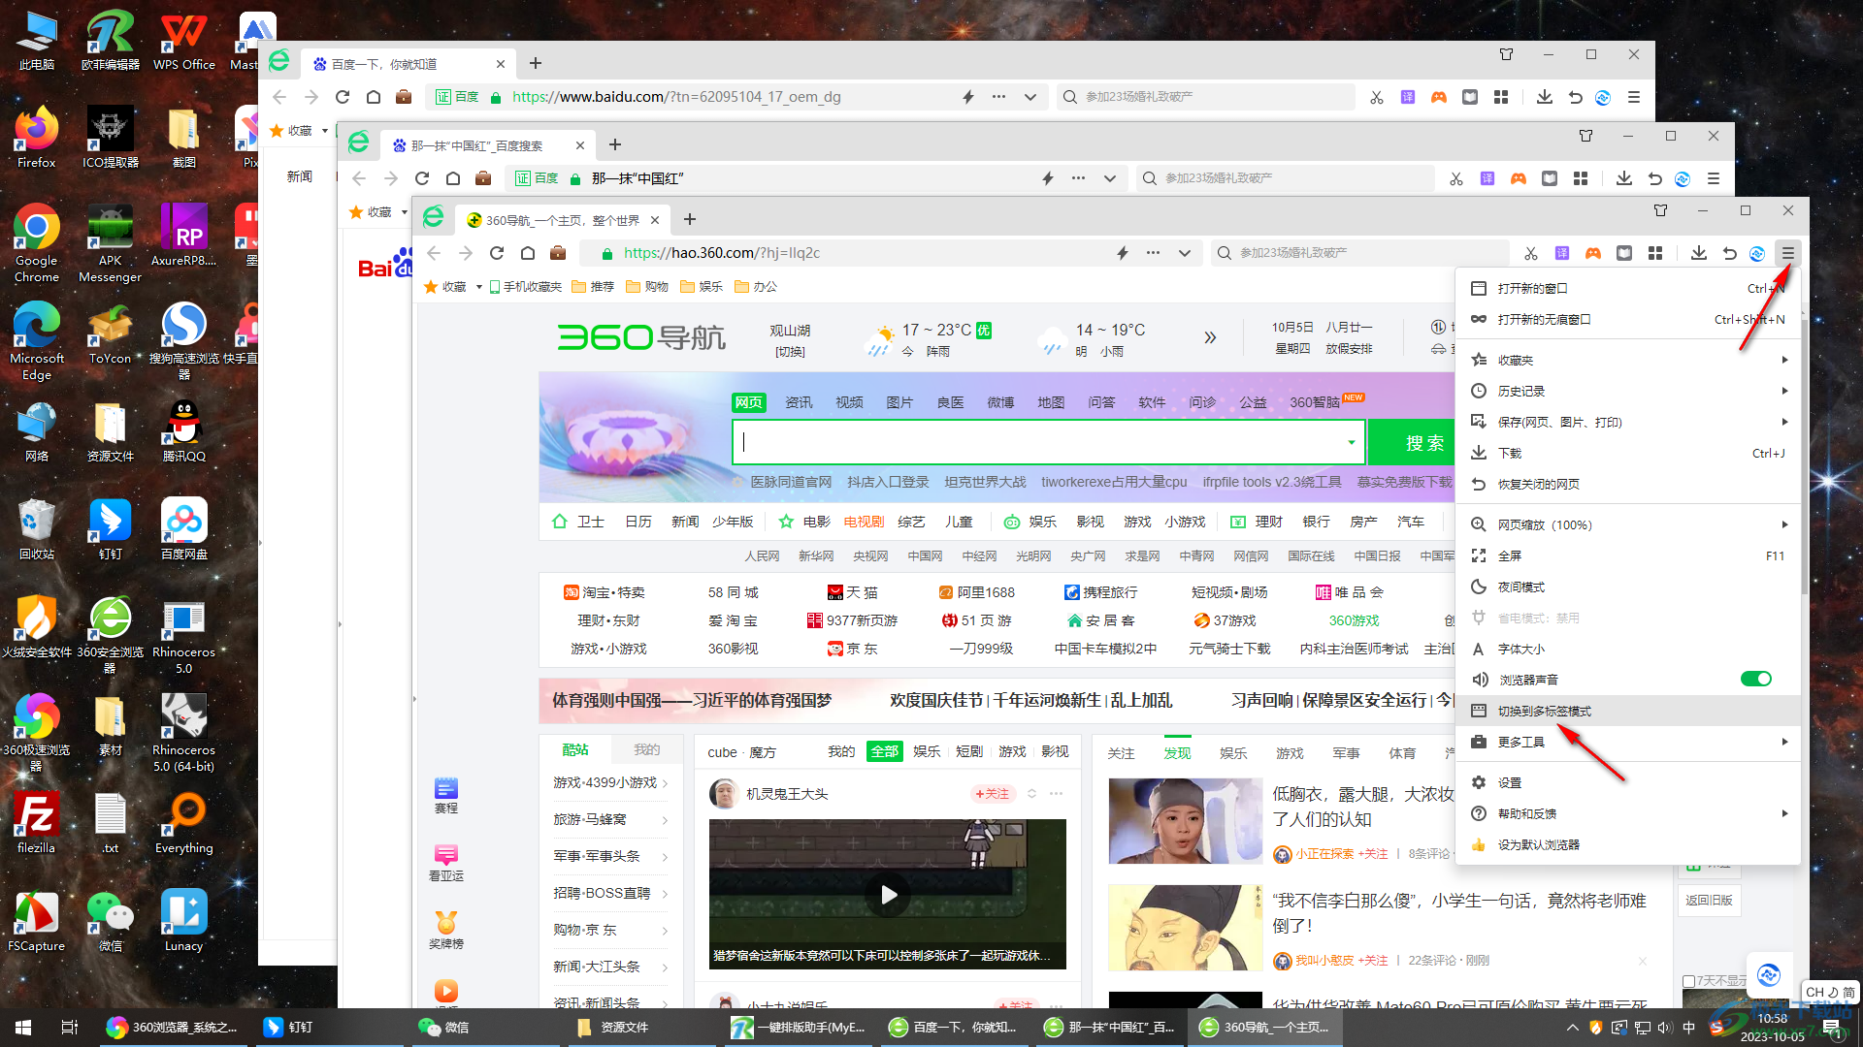Open Firefox desktop shortcut

(37, 139)
